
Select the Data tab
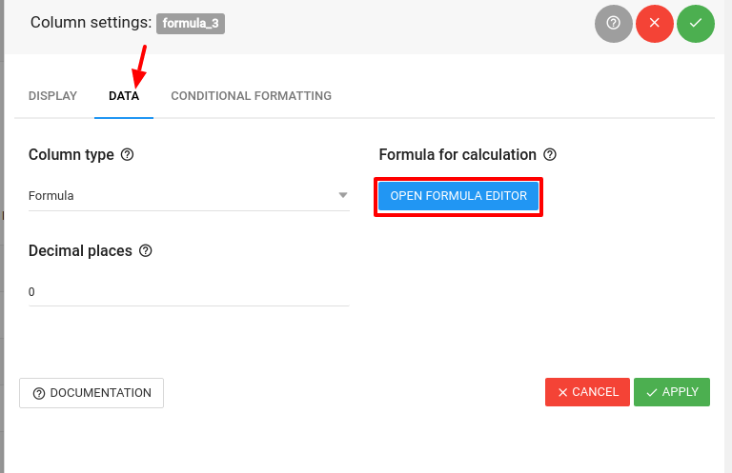[124, 96]
